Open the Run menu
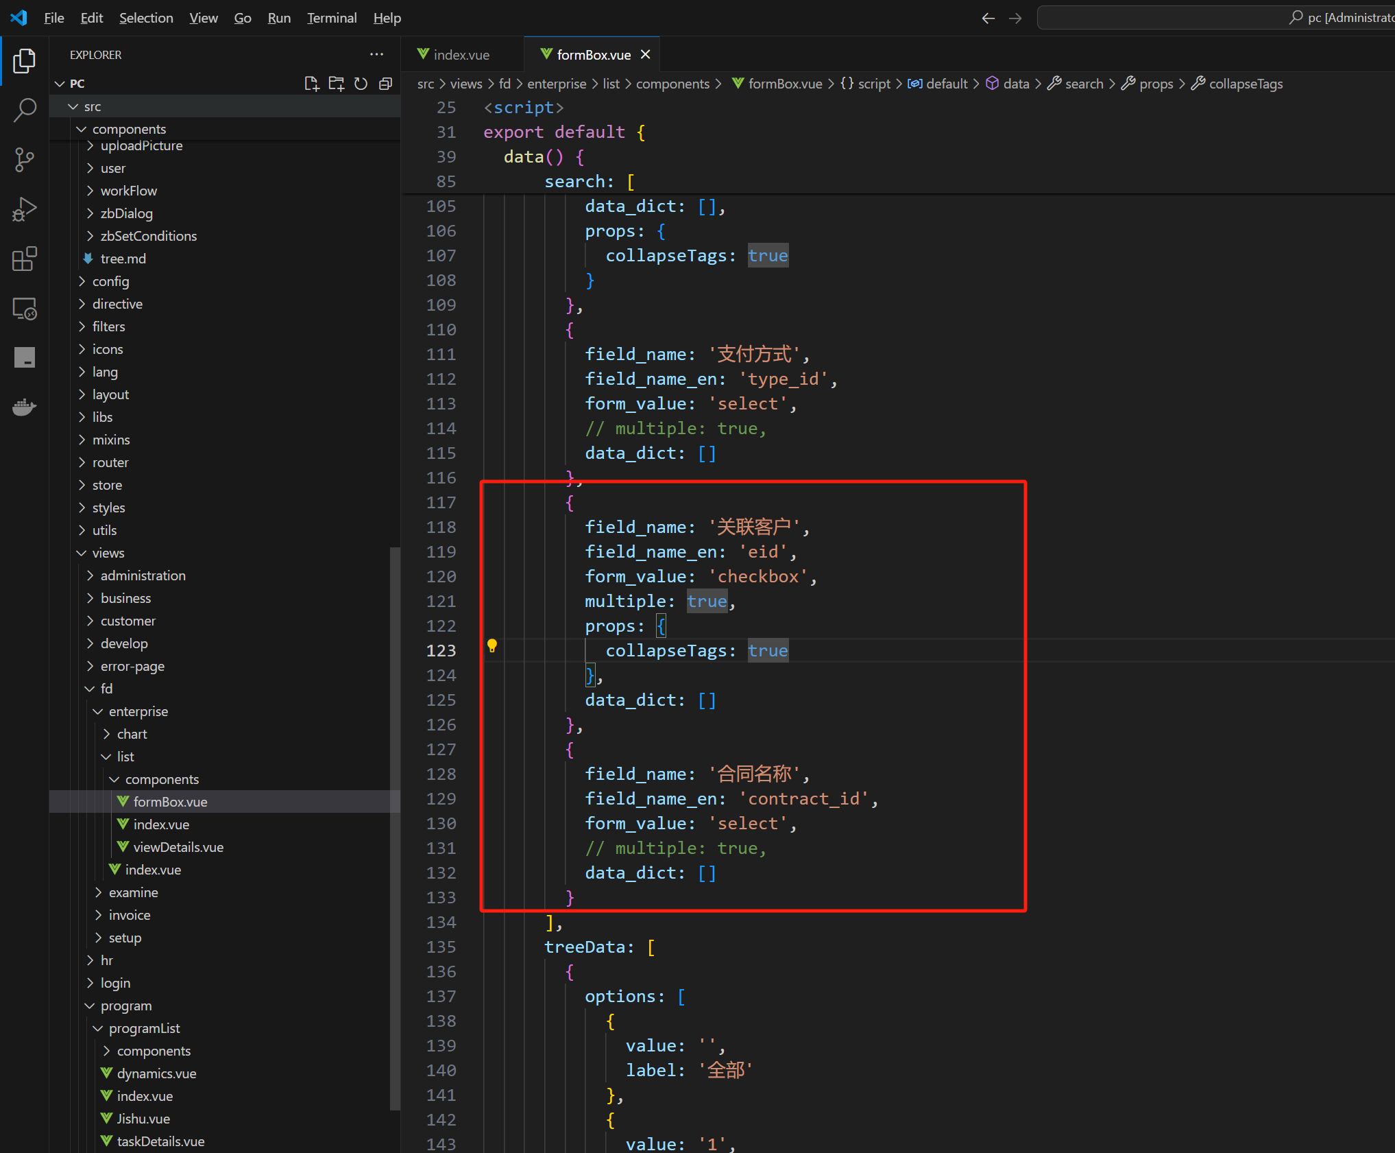Screen dimensions: 1395x1153 pos(279,18)
